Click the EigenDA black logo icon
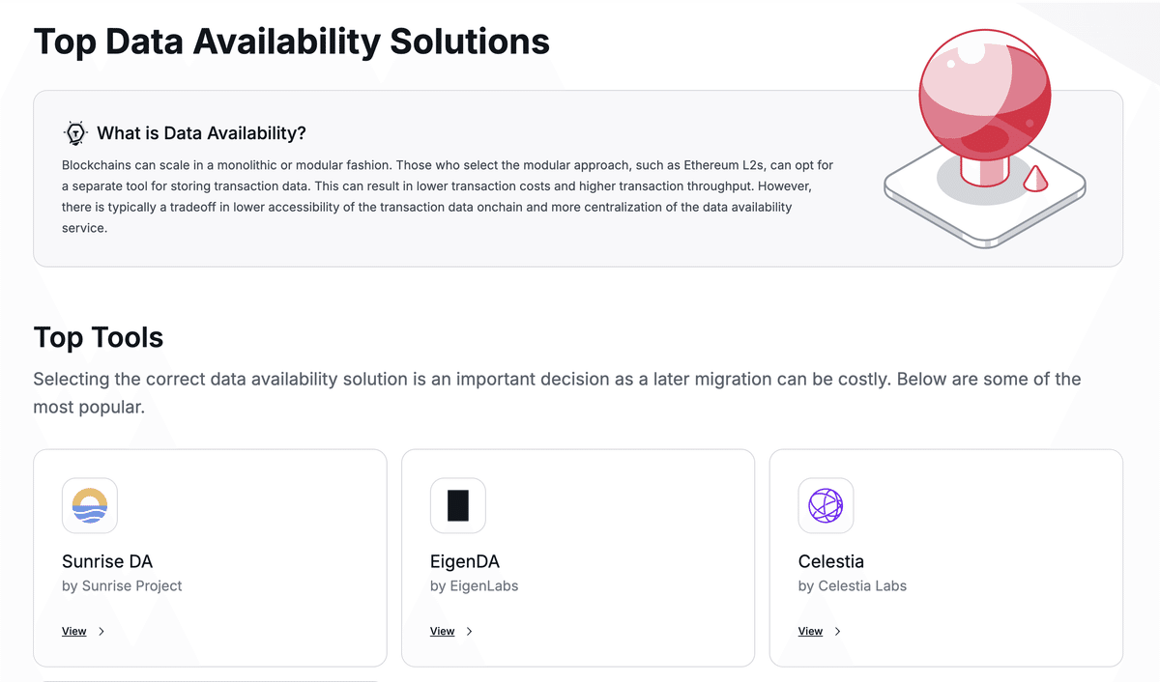The width and height of the screenshot is (1160, 682). (x=457, y=505)
